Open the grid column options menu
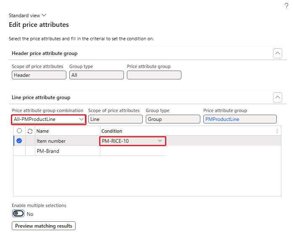The image size is (294, 252). point(277,131)
